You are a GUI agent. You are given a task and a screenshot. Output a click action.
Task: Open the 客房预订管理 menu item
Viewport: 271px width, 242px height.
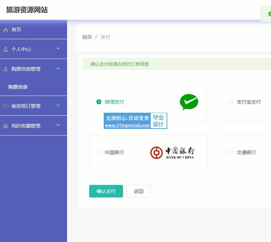pyautogui.click(x=34, y=106)
